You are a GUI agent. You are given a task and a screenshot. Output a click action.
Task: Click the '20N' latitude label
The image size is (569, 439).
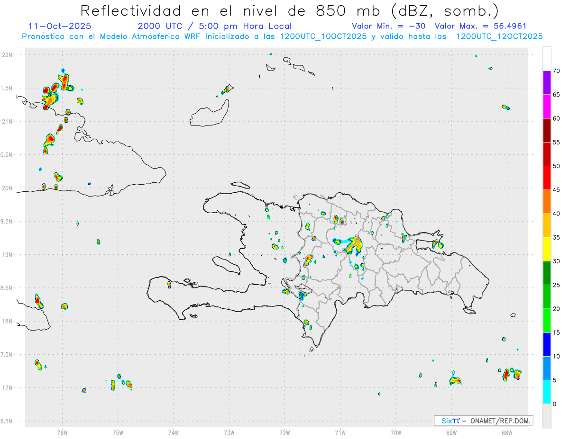click(x=8, y=188)
